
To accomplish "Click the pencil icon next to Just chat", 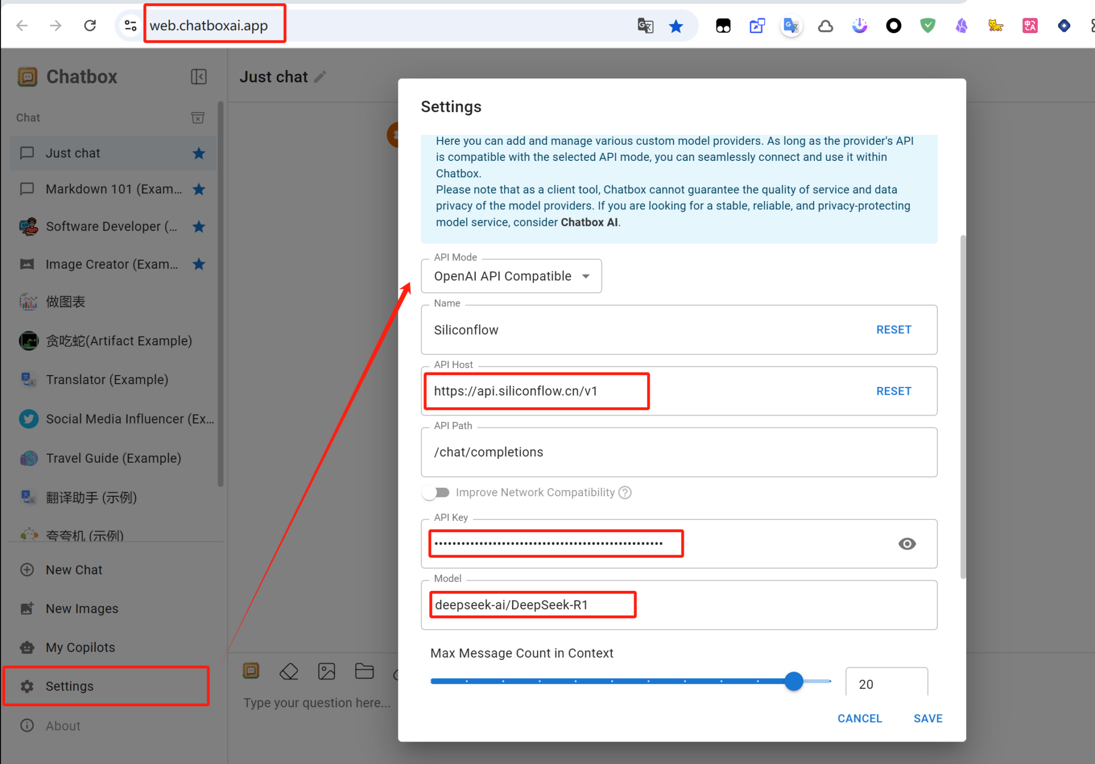I will tap(320, 77).
